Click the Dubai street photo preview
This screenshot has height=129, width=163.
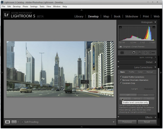pyautogui.click(x=60, y=69)
